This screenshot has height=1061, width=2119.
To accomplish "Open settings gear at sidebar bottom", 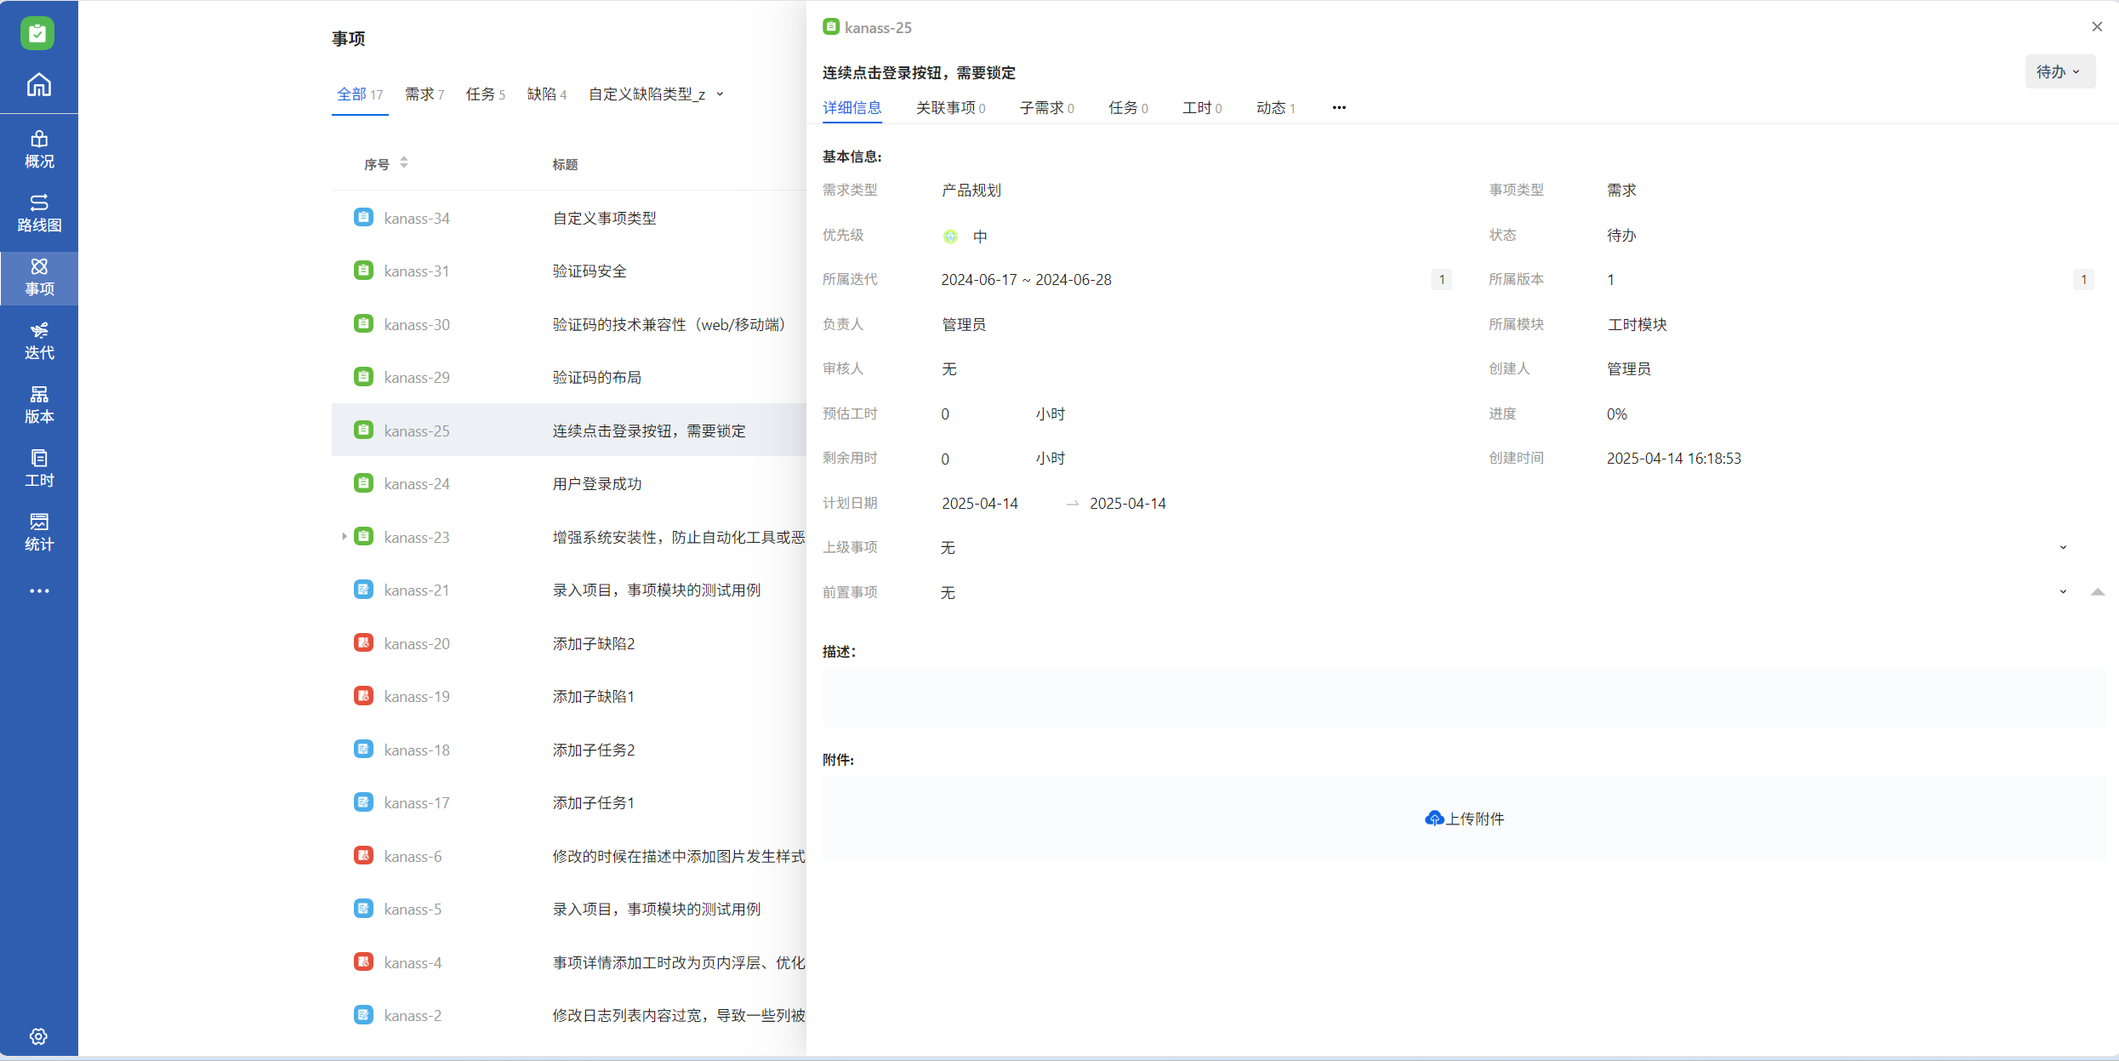I will click(38, 1036).
